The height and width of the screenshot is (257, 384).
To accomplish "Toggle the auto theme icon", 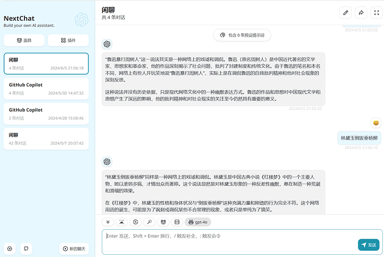I will (x=135, y=222).
